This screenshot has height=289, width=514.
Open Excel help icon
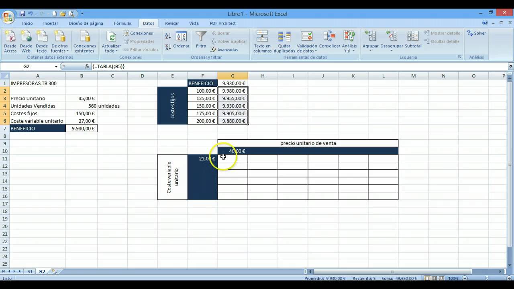click(x=485, y=23)
